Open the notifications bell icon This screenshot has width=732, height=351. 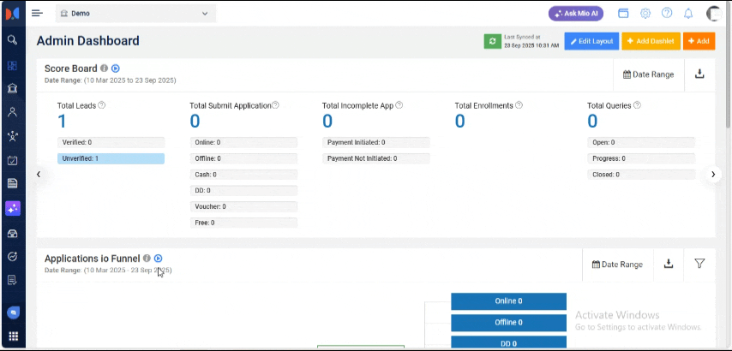687,14
